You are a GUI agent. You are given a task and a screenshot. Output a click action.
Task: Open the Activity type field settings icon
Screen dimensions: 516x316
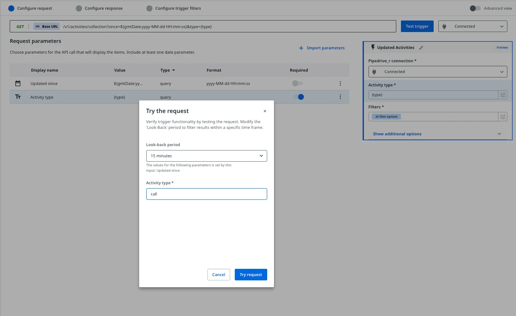(503, 95)
